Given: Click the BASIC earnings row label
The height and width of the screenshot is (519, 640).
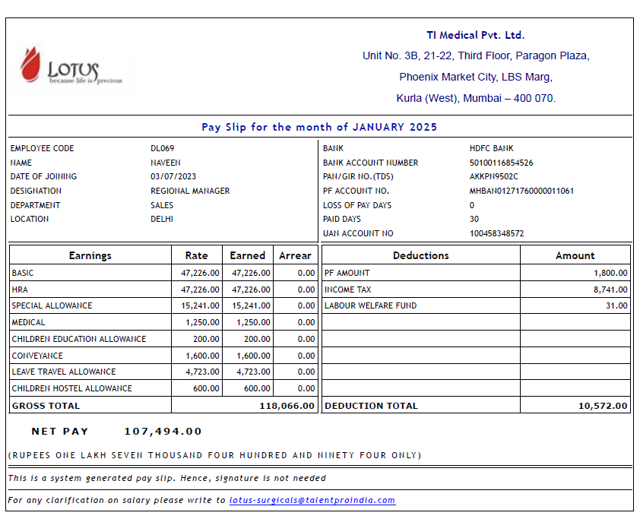Looking at the screenshot, I should point(23,273).
